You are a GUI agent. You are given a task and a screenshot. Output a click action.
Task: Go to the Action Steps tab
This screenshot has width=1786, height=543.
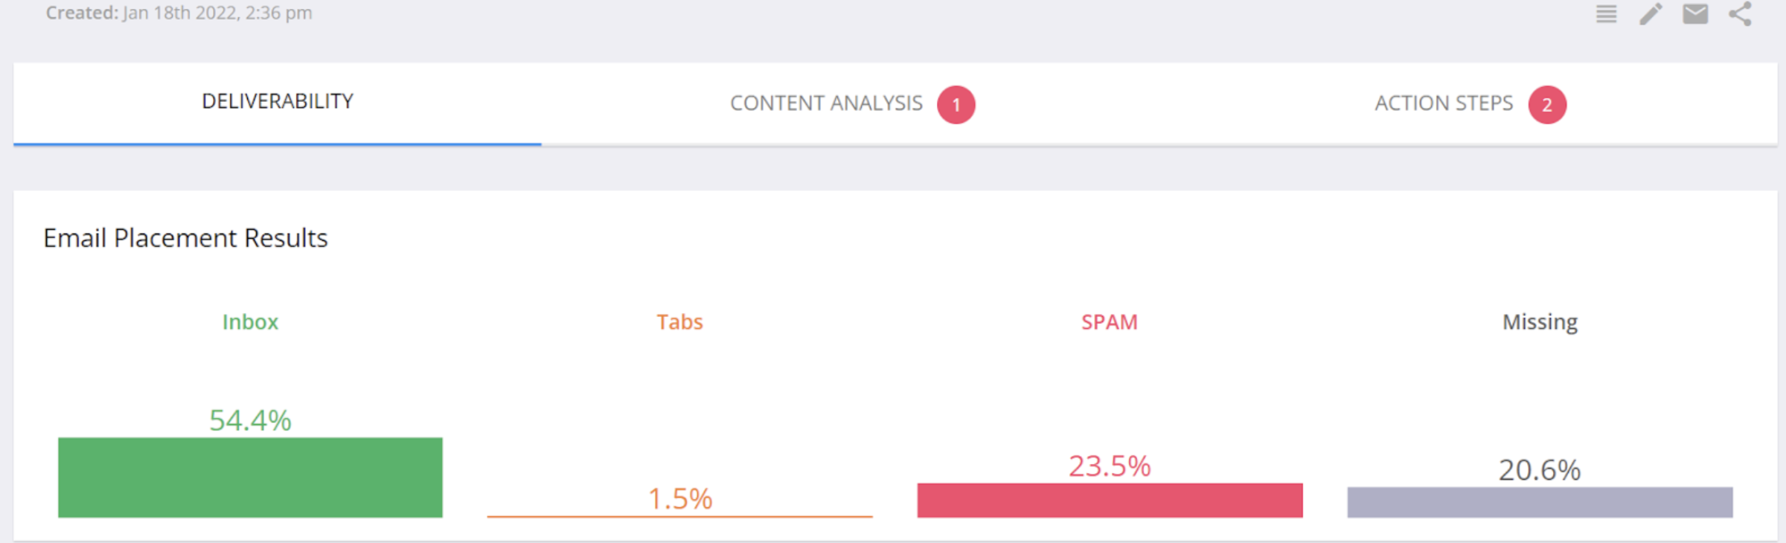1444,103
